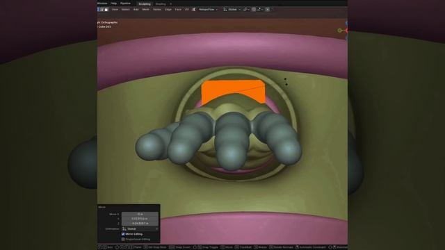The width and height of the screenshot is (445, 250).
Task: Toggle proportional editing in header
Action: (x=267, y=9)
